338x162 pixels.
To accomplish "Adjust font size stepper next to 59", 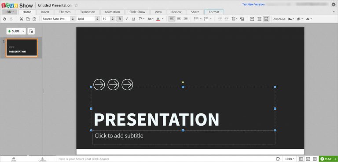I will point(113,19).
